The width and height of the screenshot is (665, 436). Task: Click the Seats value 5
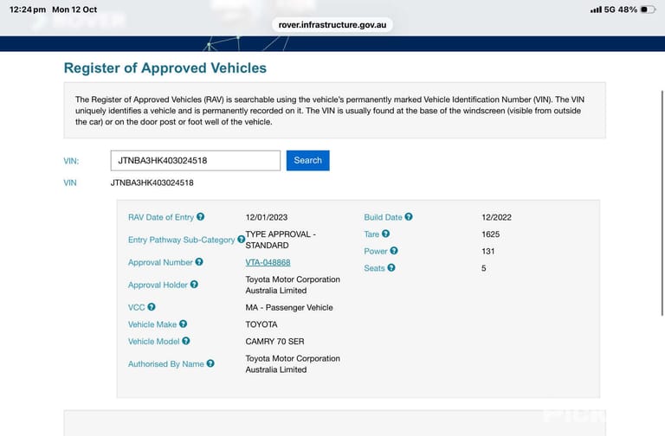[x=483, y=268]
